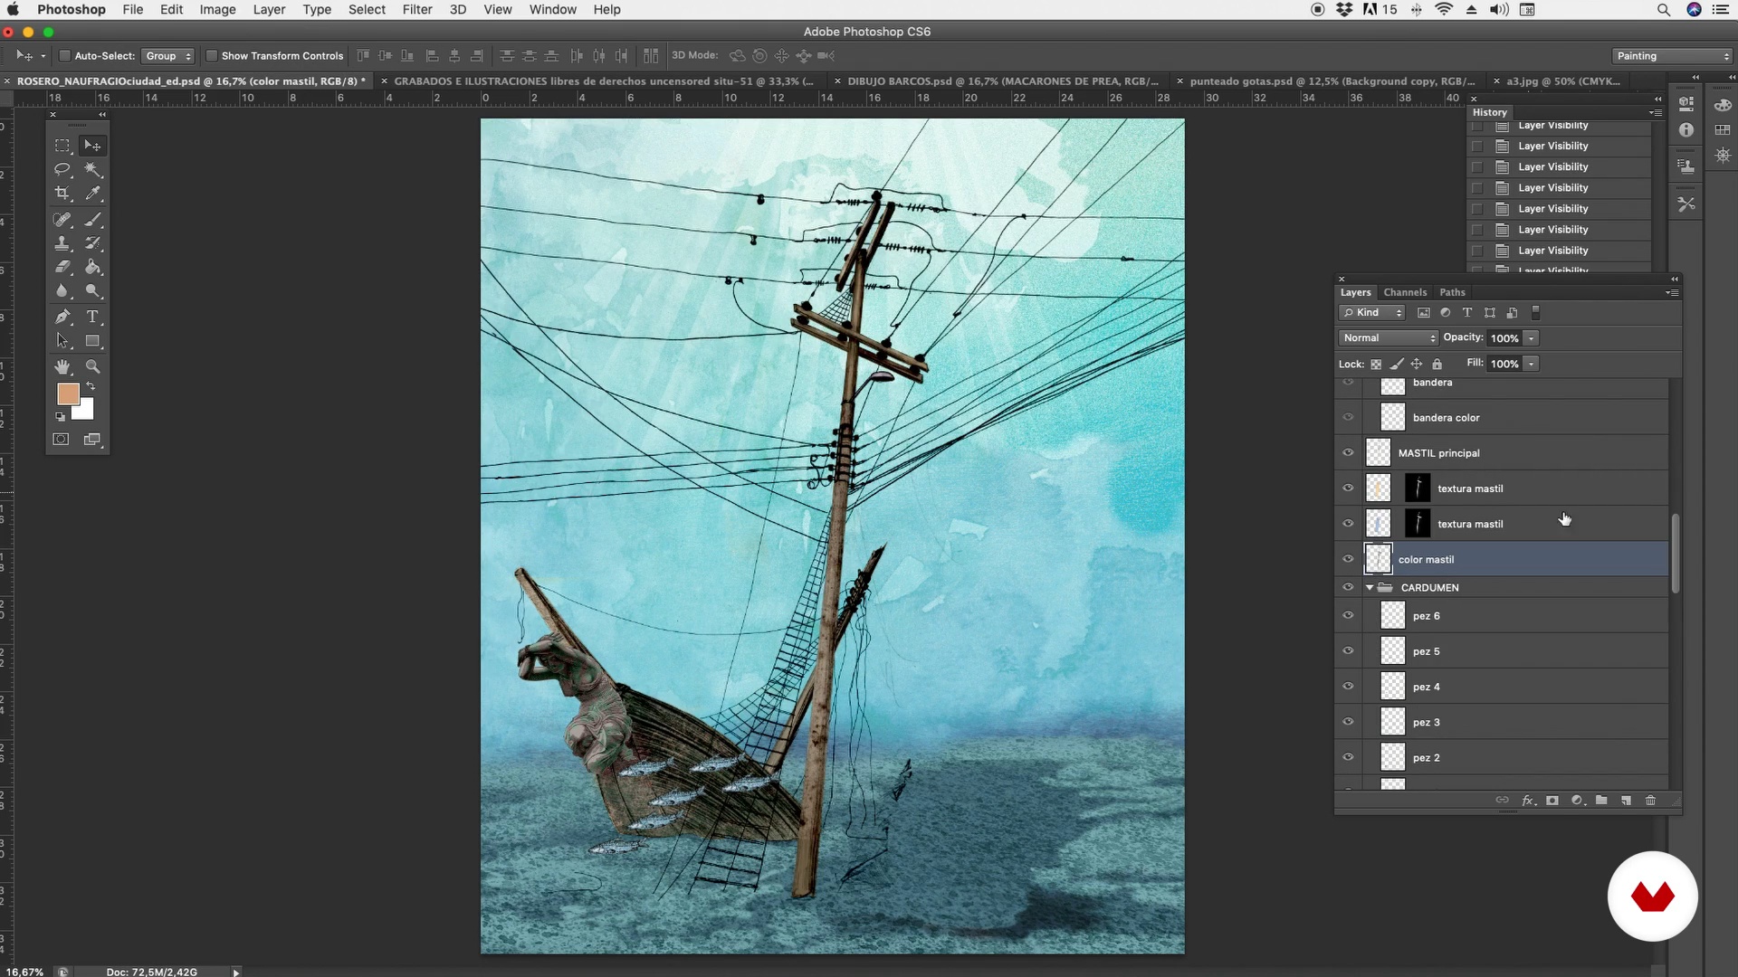This screenshot has height=977, width=1738.
Task: Show the bandera color layer
Action: (x=1348, y=418)
